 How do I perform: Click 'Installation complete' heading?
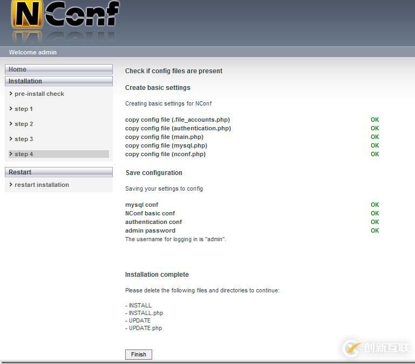point(157,275)
